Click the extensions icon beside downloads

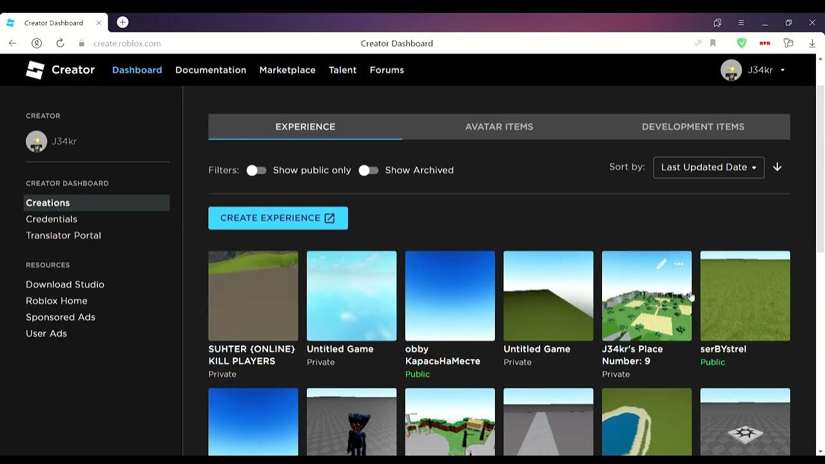[788, 43]
